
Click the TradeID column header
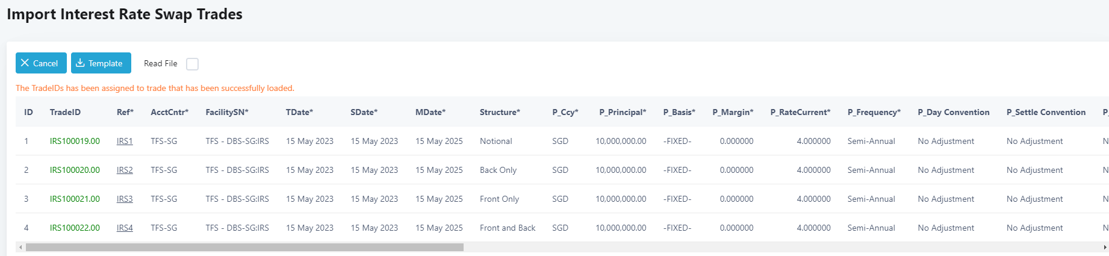[65, 112]
